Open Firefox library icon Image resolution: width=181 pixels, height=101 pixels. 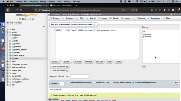(152, 10)
